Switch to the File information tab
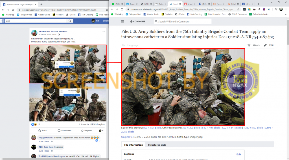The height and width of the screenshot is (160, 289). click(133, 145)
